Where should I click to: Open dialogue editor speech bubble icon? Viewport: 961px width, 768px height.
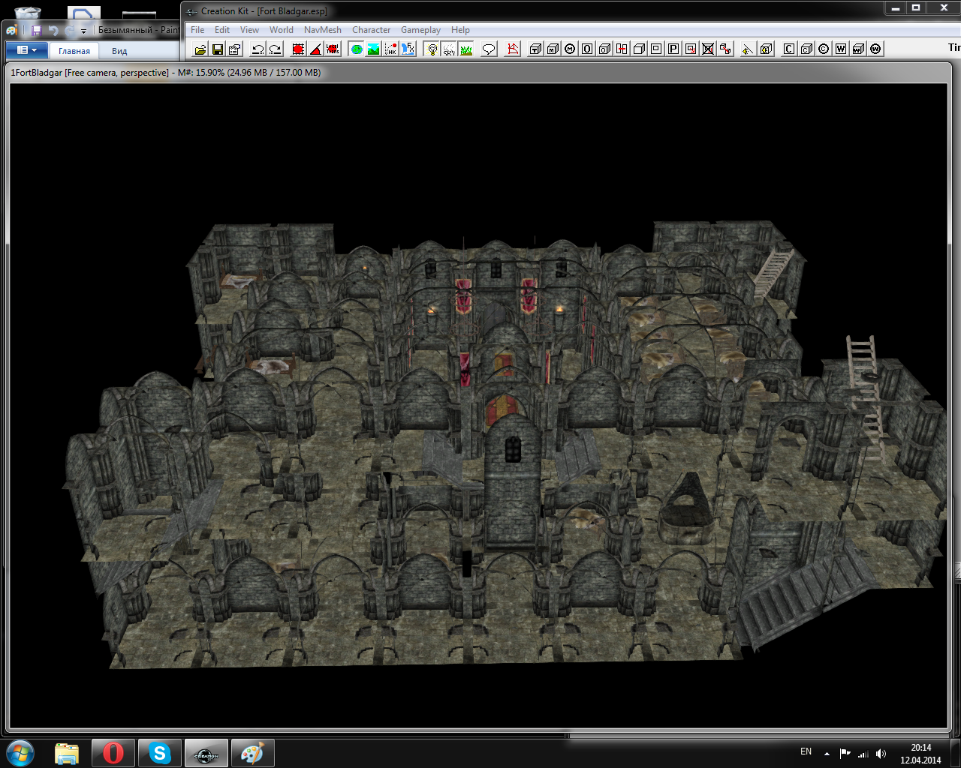point(489,49)
